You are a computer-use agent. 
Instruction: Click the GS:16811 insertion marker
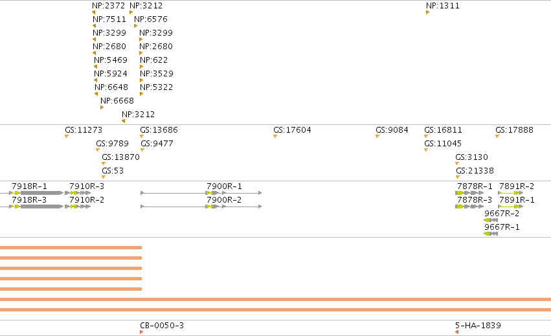[x=426, y=137]
